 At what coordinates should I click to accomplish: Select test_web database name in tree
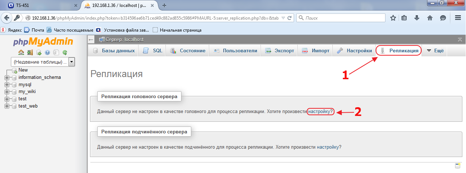coord(28,106)
